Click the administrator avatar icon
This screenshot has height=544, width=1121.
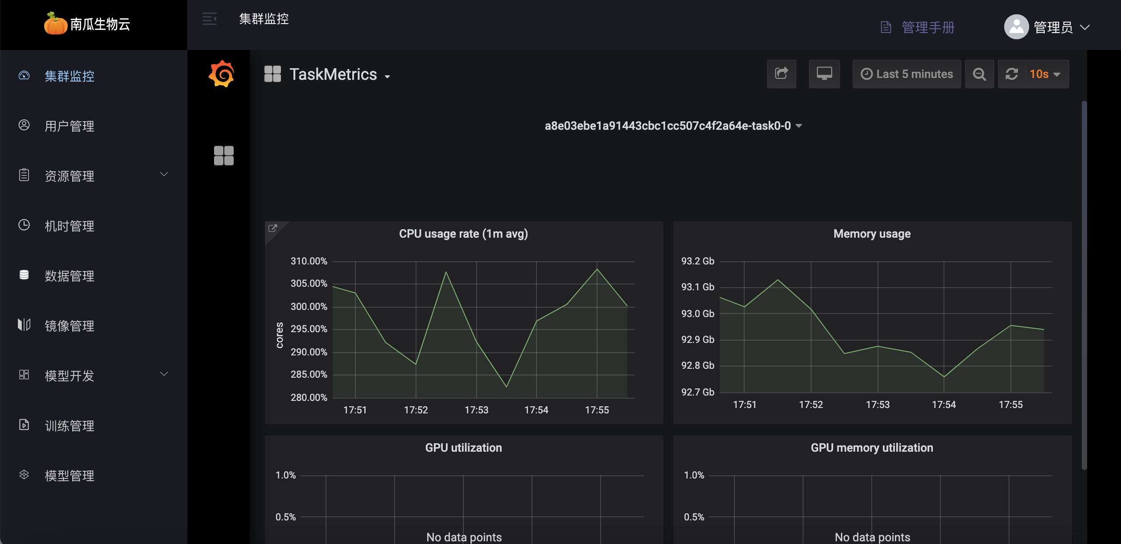click(1016, 27)
